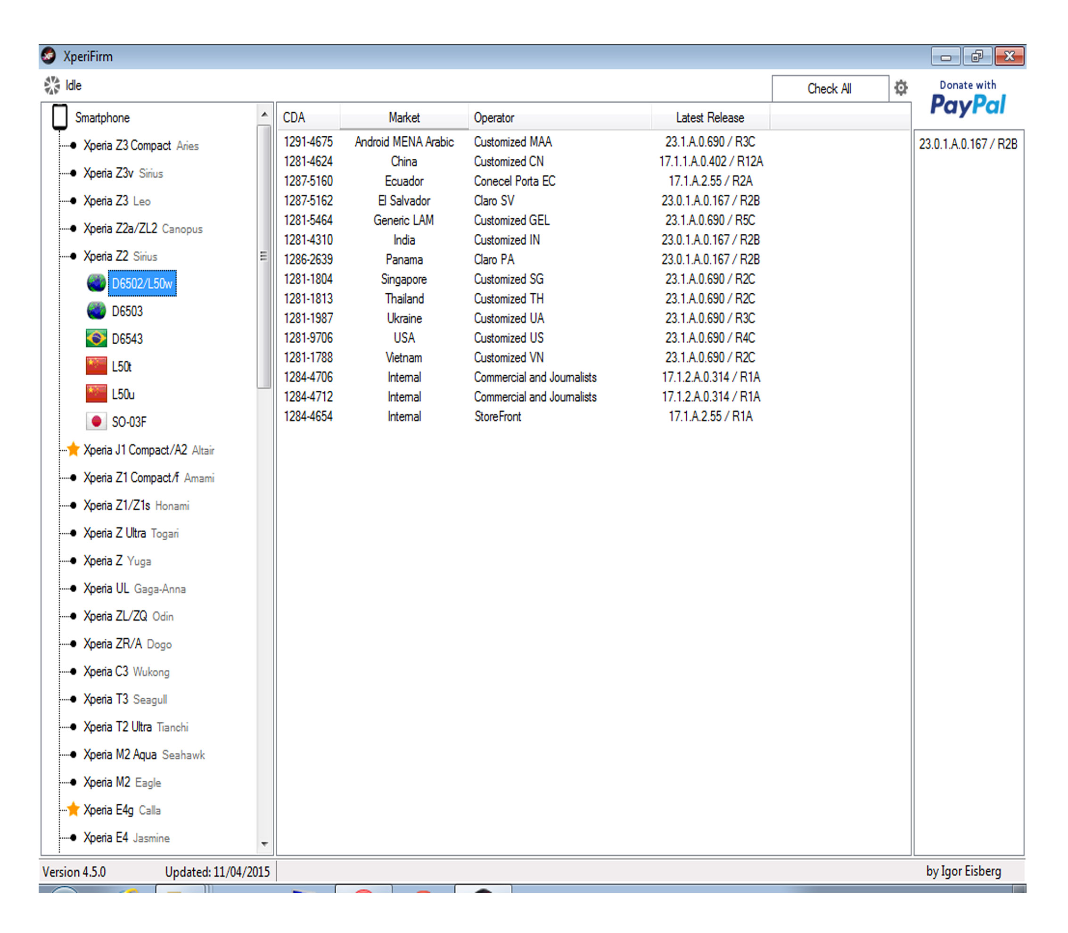Image resolution: width=1068 pixels, height=933 pixels.
Task: Select the 1281-9706 USA row
Action: pos(593,338)
